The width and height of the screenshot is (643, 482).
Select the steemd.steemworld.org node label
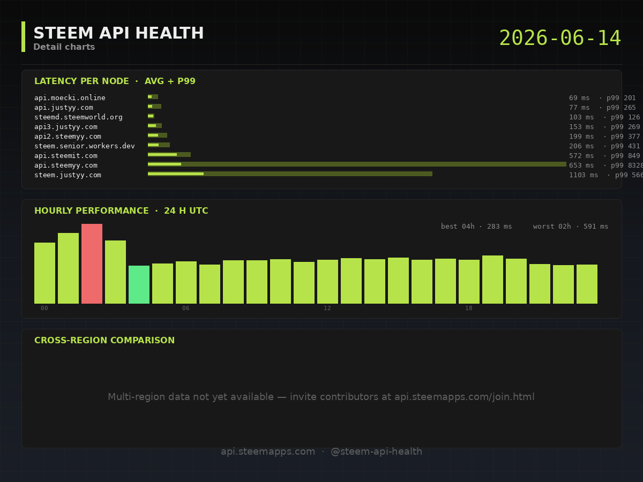pyautogui.click(x=78, y=117)
